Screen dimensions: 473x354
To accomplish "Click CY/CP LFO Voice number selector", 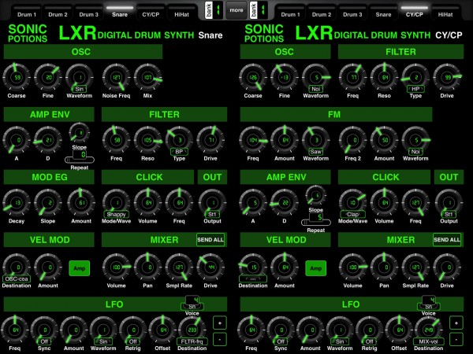I will click(x=429, y=300).
